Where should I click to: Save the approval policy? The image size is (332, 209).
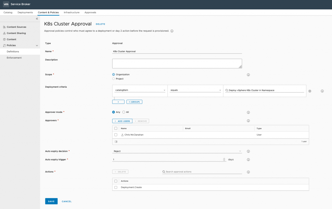click(51, 201)
